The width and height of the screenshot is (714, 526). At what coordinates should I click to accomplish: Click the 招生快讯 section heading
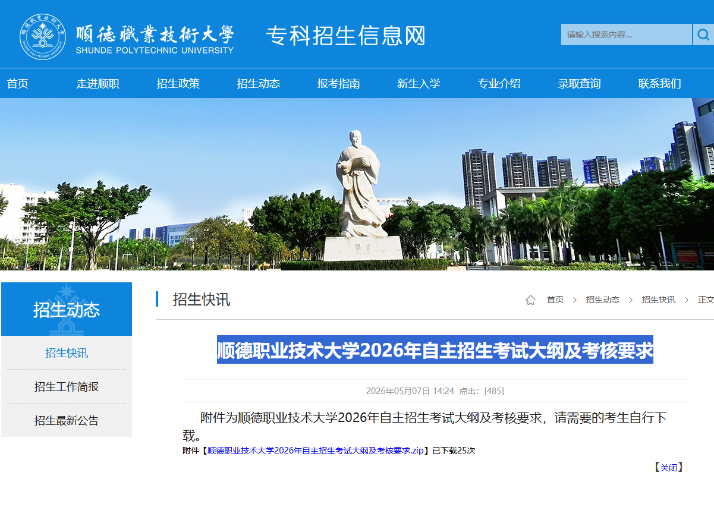coord(202,300)
